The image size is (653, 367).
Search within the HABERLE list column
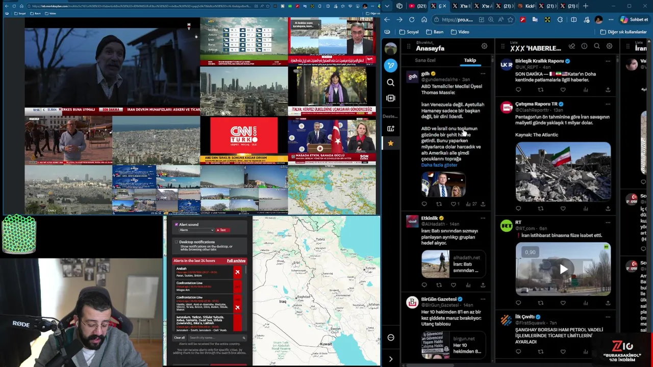pos(596,46)
